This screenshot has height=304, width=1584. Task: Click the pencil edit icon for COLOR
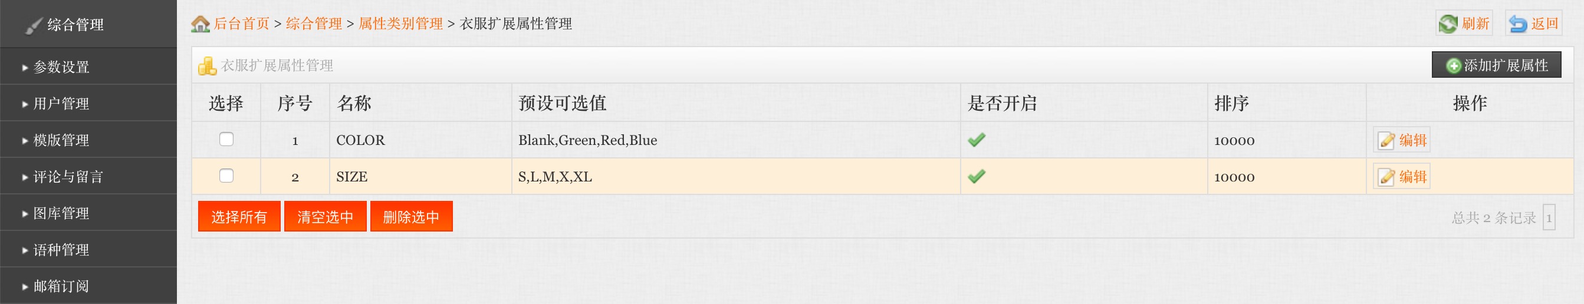(1386, 141)
